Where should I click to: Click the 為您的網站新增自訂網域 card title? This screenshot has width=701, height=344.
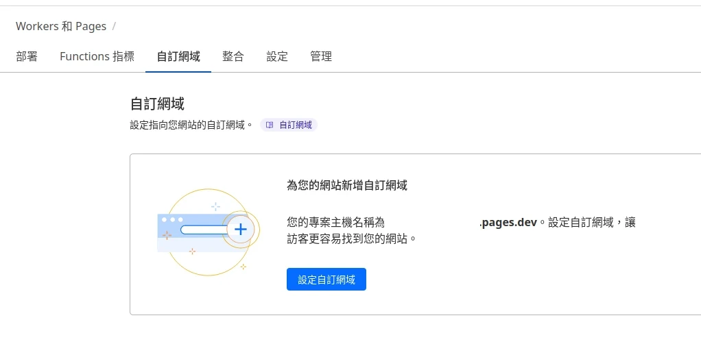[346, 185]
